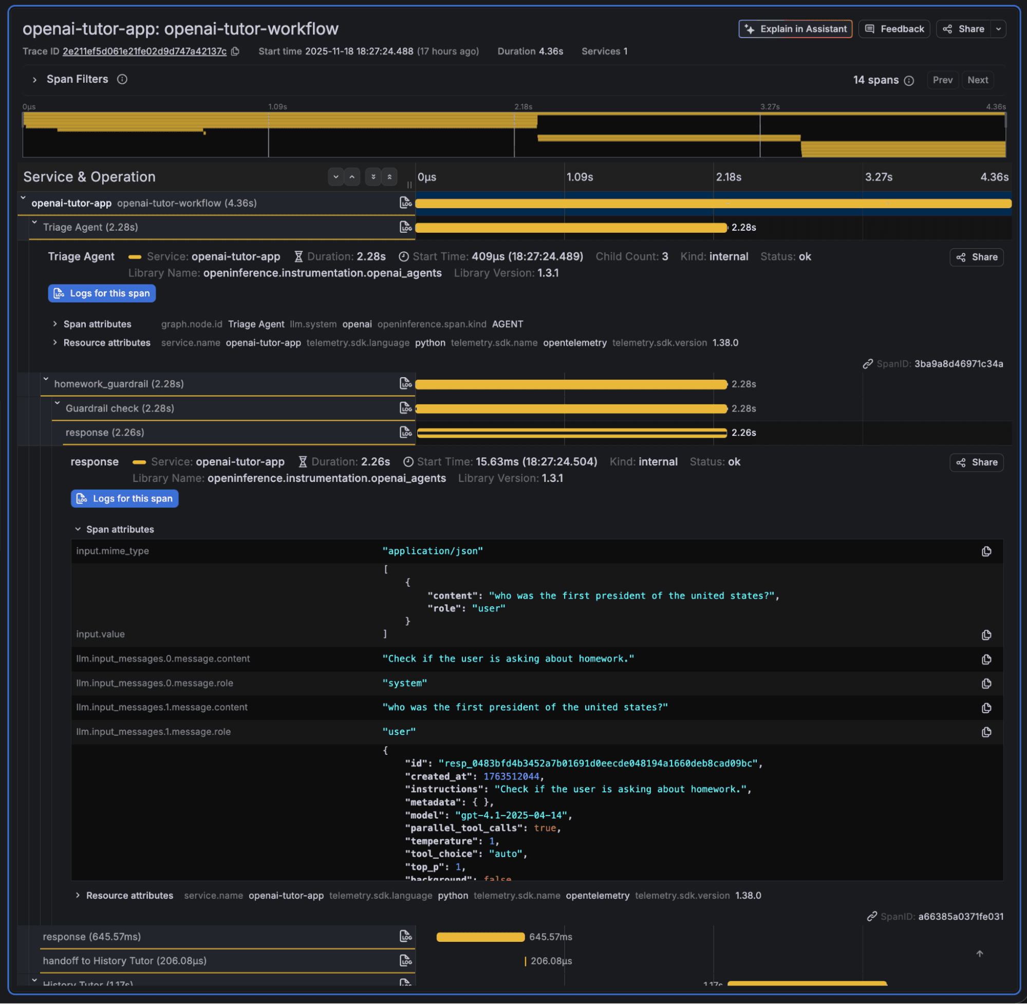The image size is (1027, 1004).
Task: Click the info icon beside Span Filters
Action: [122, 79]
